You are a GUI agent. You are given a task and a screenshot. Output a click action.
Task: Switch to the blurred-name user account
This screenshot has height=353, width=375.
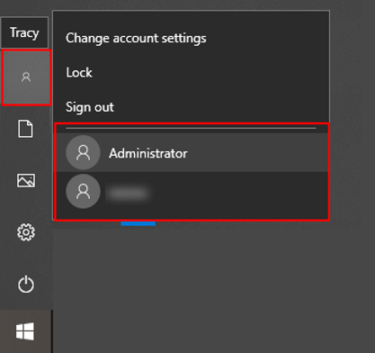[192, 191]
